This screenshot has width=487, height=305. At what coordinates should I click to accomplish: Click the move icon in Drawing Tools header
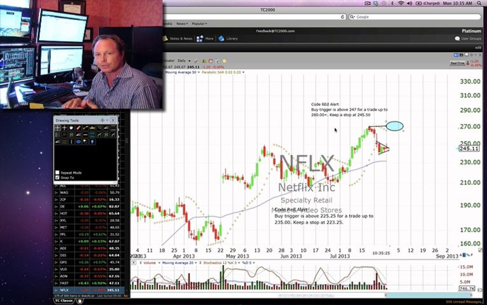pos(103,120)
